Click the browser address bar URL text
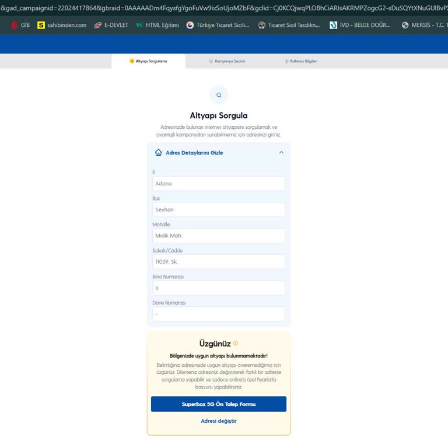The image size is (448, 448). point(224,8)
